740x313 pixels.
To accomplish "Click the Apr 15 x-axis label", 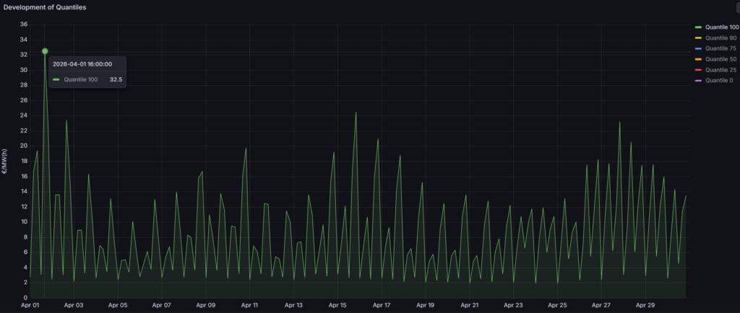I will coord(337,305).
